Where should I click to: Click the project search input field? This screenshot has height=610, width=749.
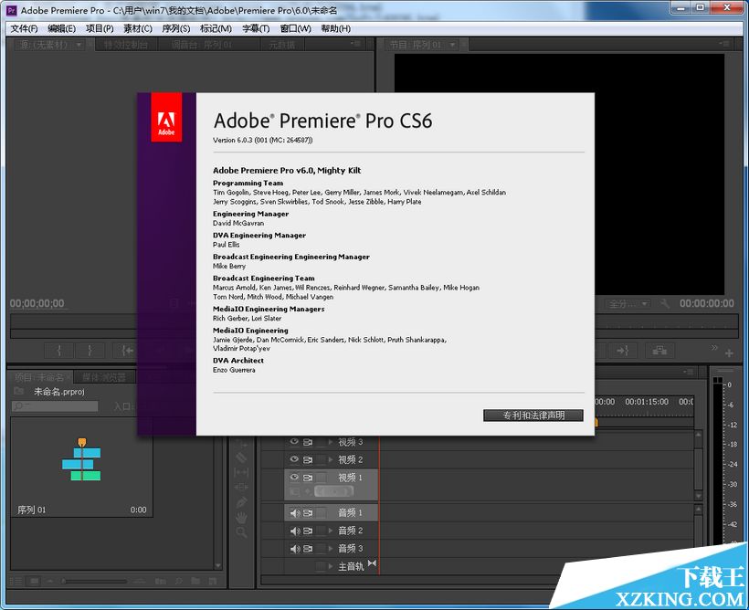55,406
